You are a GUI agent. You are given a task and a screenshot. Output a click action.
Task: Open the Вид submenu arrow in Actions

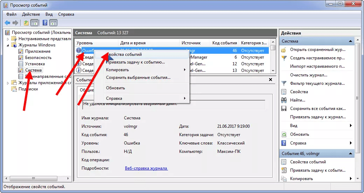coord(351,126)
